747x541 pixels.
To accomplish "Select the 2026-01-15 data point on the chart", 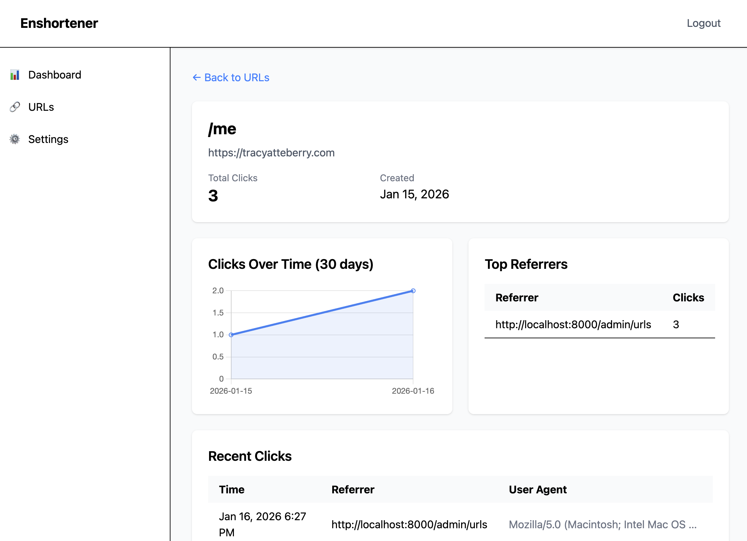I will [231, 335].
